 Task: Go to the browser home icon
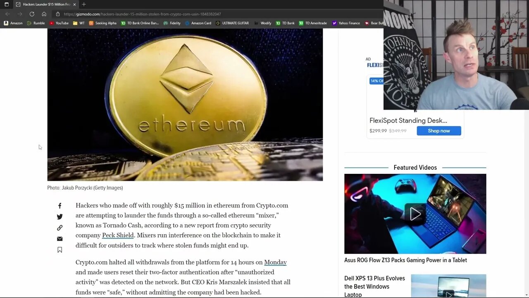coord(44,14)
